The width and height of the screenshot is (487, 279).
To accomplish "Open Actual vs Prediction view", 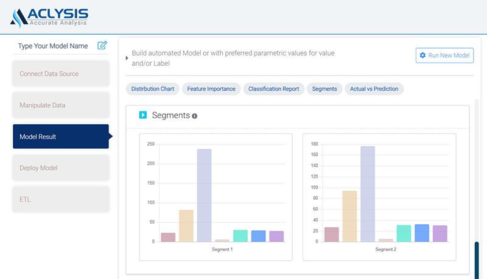I will (374, 89).
